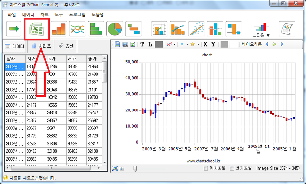Viewport: 306px width, 184px height.
Task: Click the green play triangle icon
Action: (274, 44)
